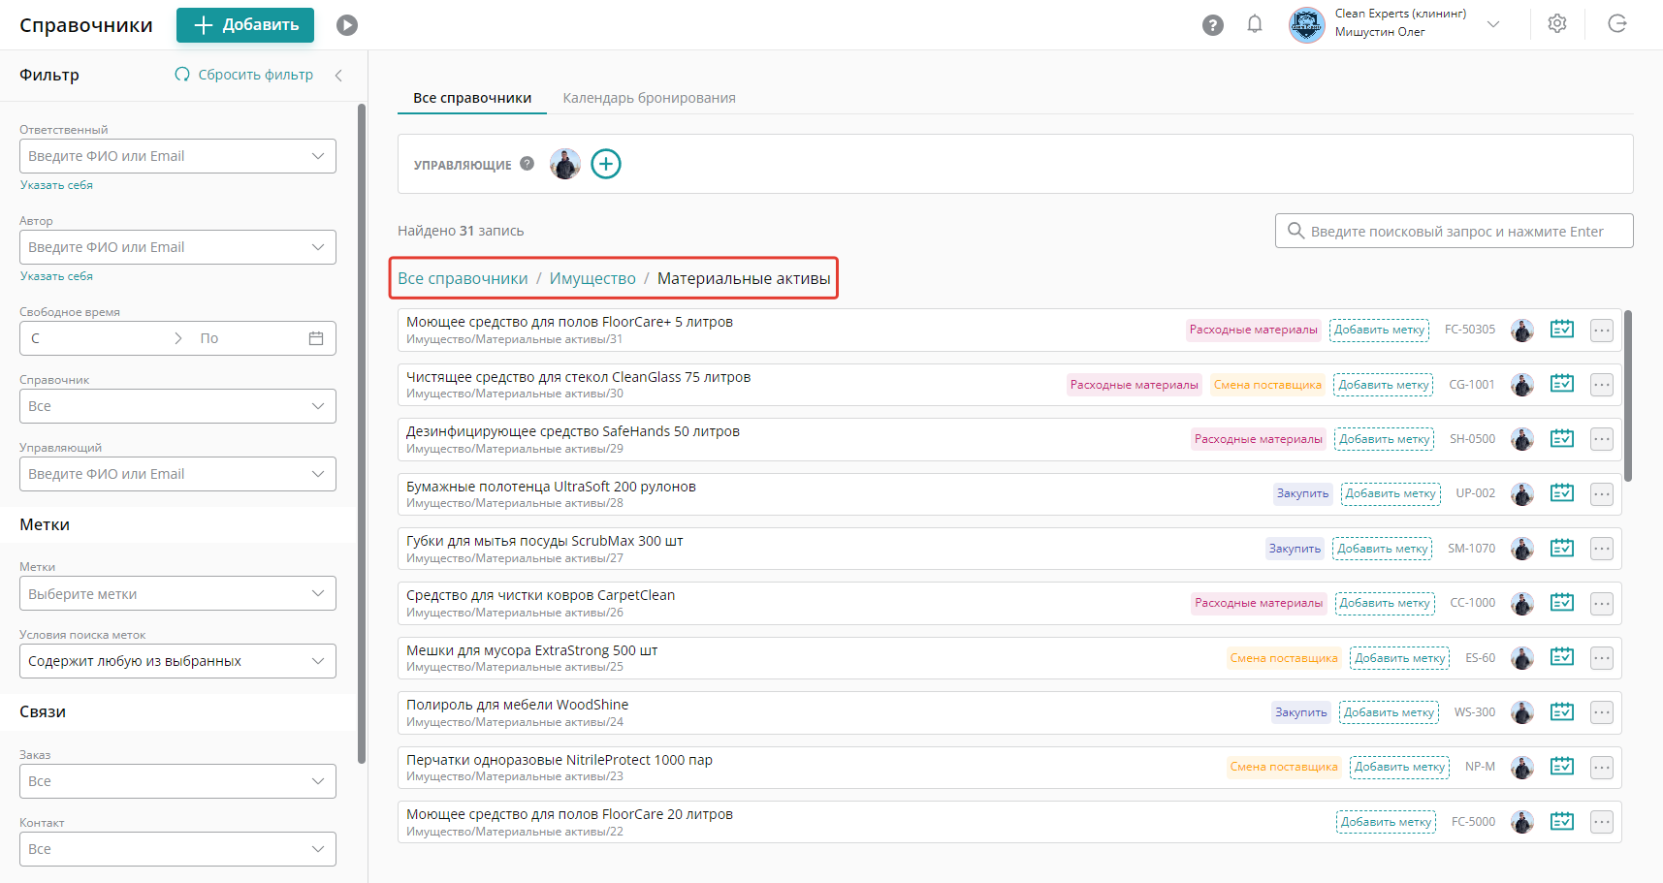Expand the Ответственный dropdown

317,156
